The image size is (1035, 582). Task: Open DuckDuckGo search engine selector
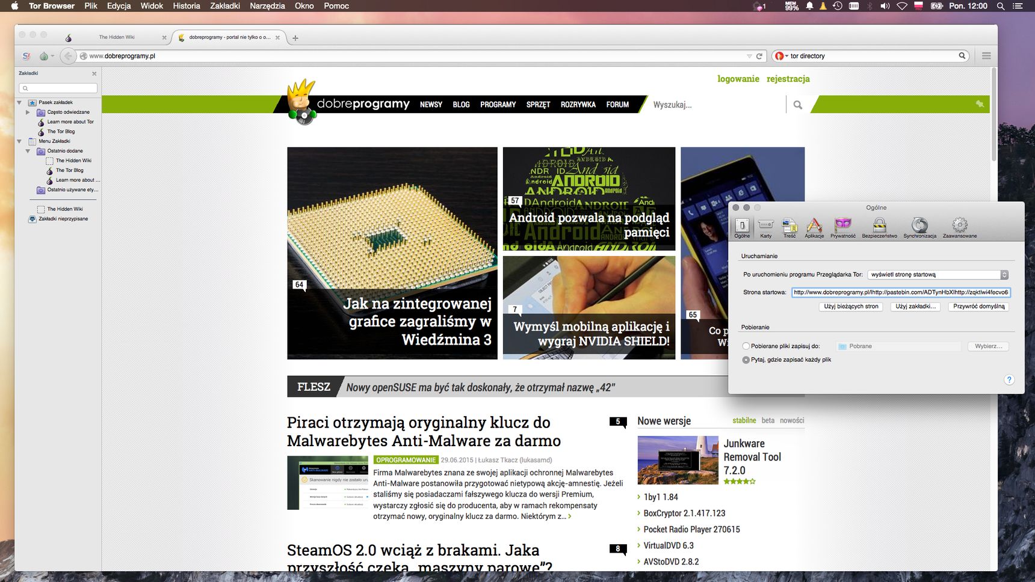click(781, 56)
